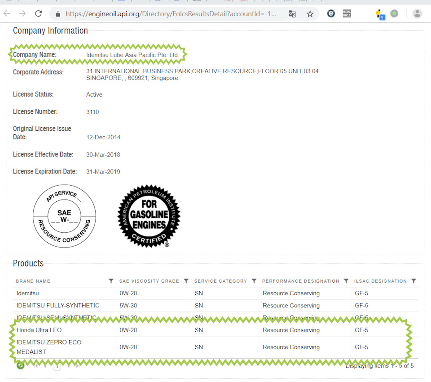Open filter for Performance Designation column
This screenshot has width=431, height=382.
(x=346, y=281)
